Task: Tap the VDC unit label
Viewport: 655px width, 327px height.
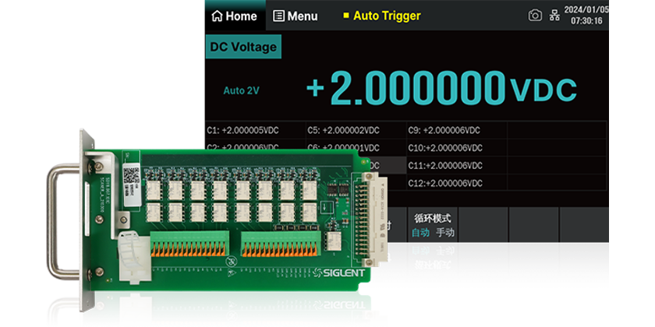Action: pyautogui.click(x=543, y=89)
